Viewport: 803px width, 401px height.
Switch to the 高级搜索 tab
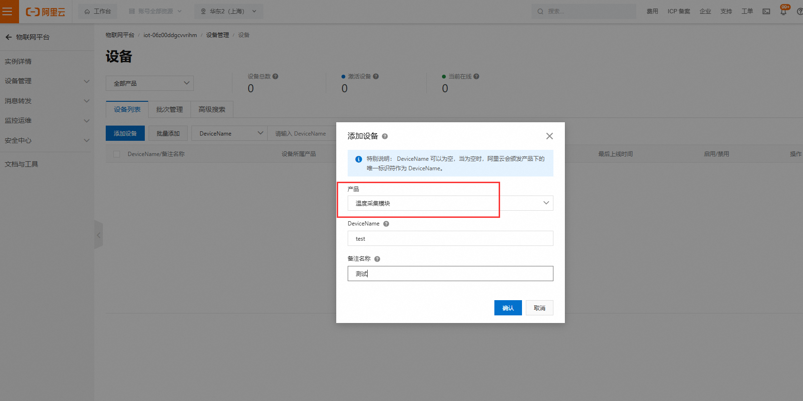(212, 109)
